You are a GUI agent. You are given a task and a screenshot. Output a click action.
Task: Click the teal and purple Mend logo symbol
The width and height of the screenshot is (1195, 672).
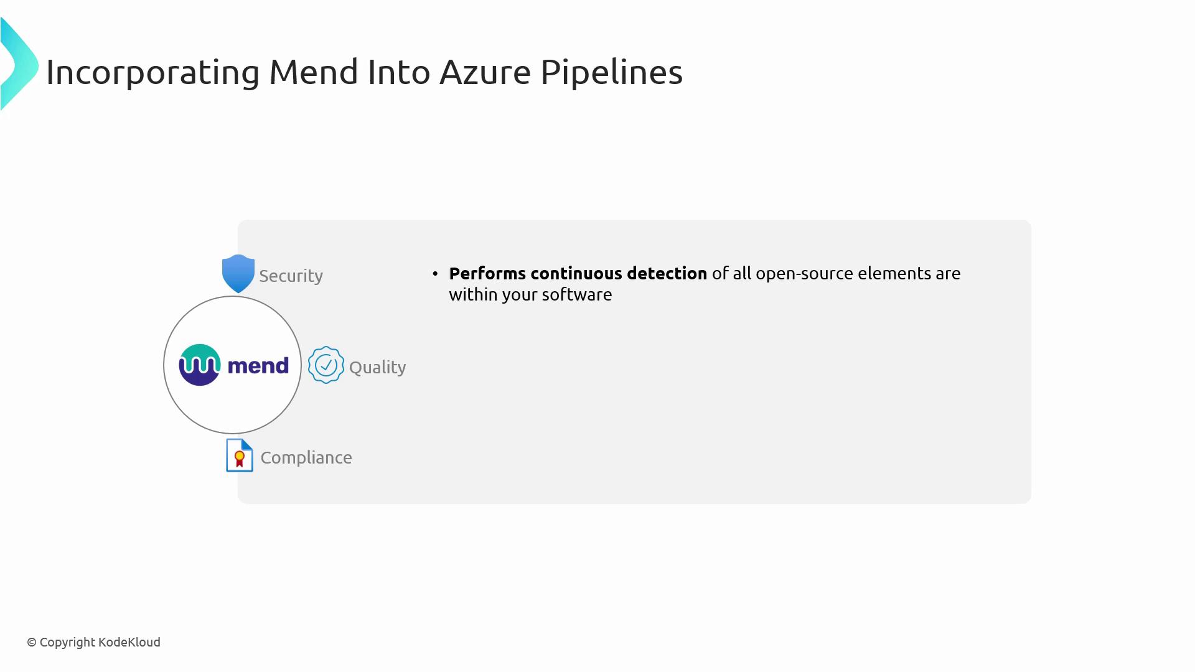click(200, 365)
